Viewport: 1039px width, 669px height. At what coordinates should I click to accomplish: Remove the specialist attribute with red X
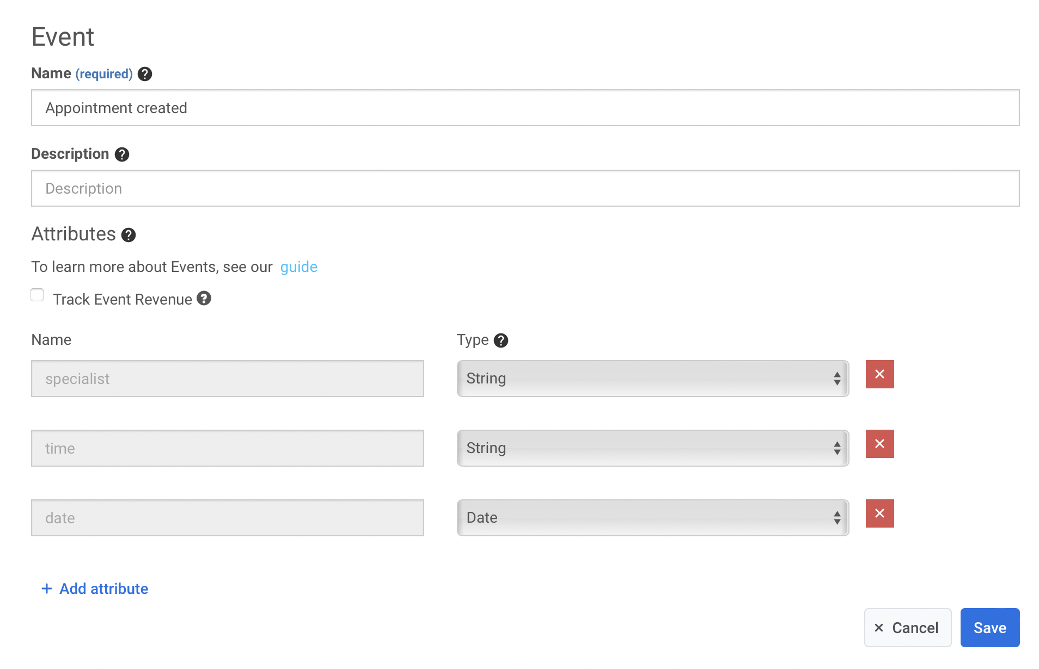tap(879, 374)
